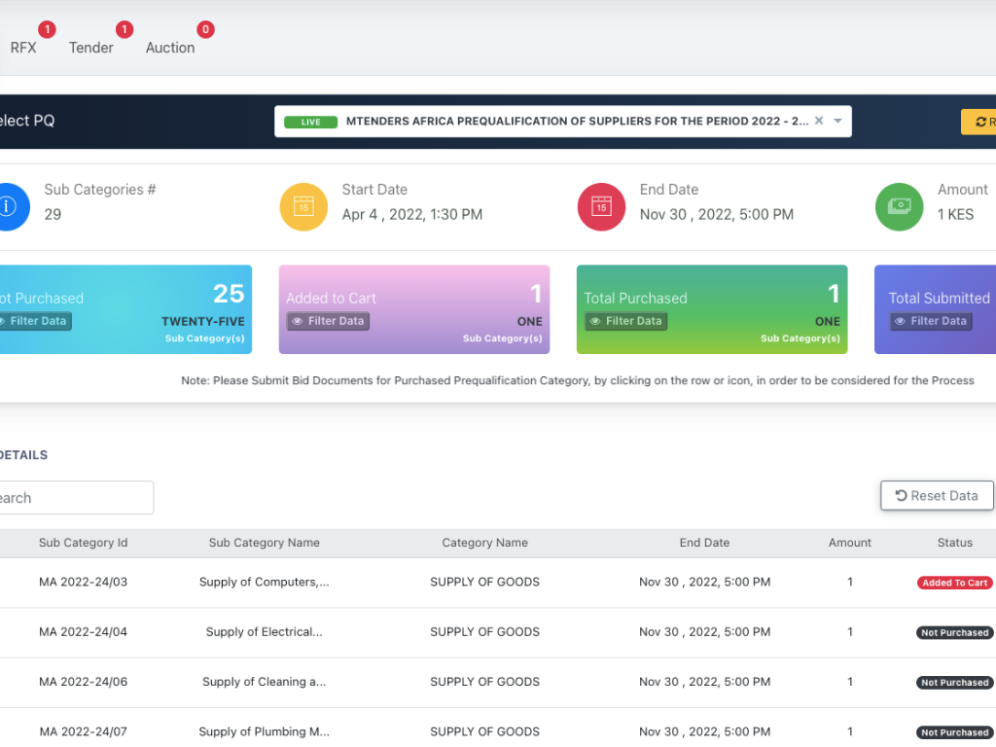
Task: Filter data for Total Submitted
Action: [931, 321]
